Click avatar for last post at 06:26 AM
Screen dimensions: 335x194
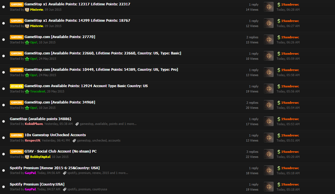pyautogui.click(x=269, y=39)
